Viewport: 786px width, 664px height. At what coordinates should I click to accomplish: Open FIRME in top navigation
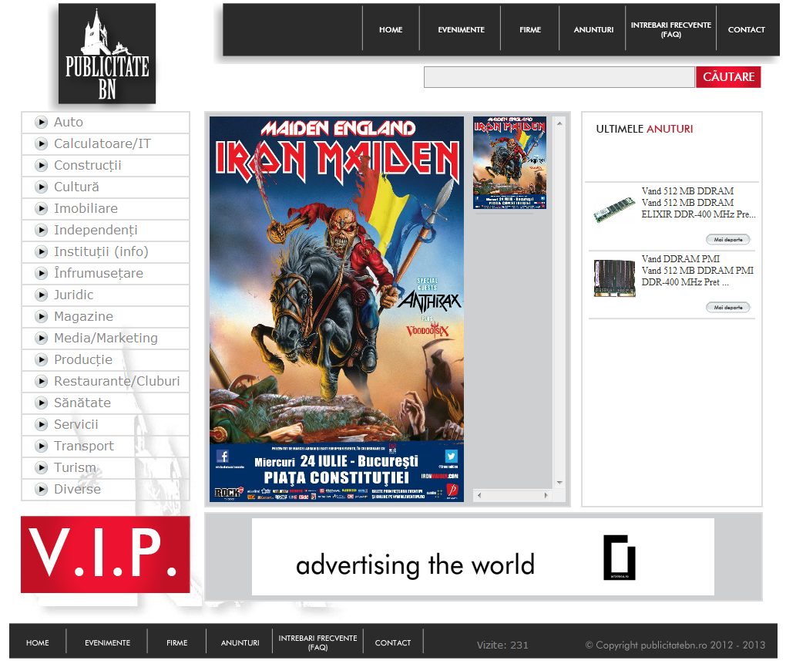(x=530, y=29)
